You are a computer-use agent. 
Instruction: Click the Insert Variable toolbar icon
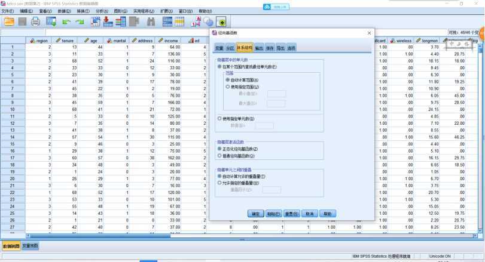179,21
